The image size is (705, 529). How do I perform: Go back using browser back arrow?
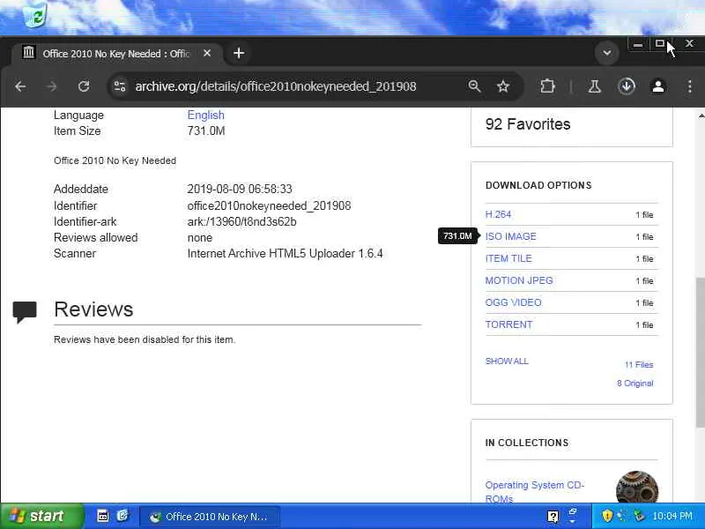tap(20, 86)
